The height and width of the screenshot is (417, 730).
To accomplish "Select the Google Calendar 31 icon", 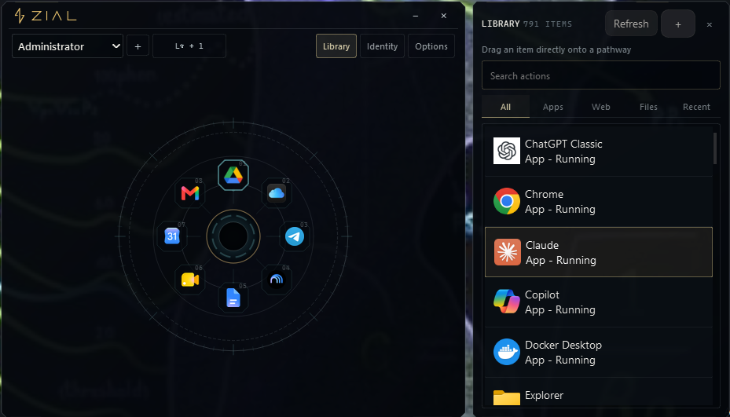I will [172, 236].
